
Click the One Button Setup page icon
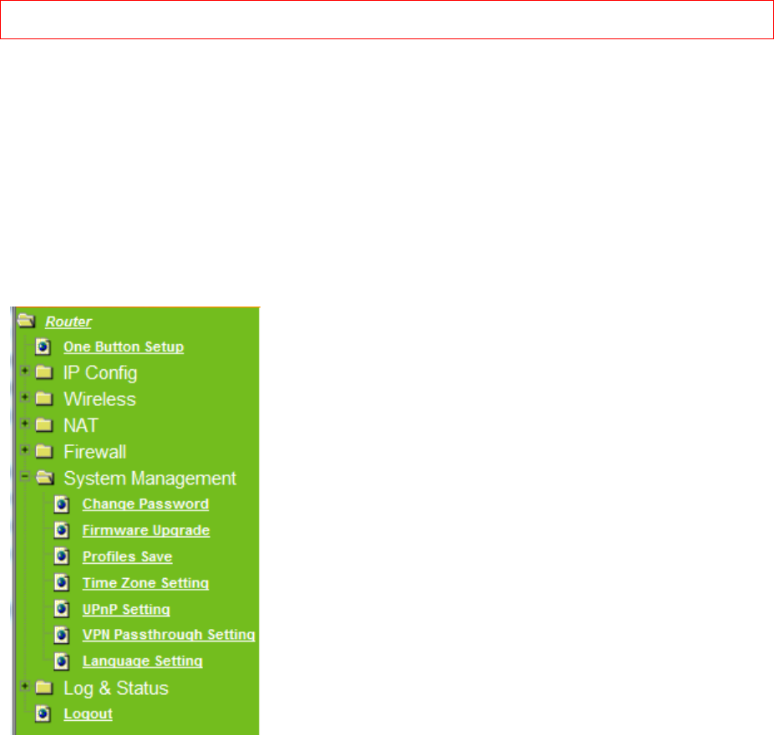[x=43, y=347]
